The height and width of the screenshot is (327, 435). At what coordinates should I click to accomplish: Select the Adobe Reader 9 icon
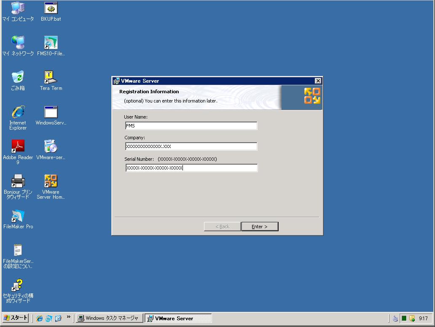coord(18,152)
